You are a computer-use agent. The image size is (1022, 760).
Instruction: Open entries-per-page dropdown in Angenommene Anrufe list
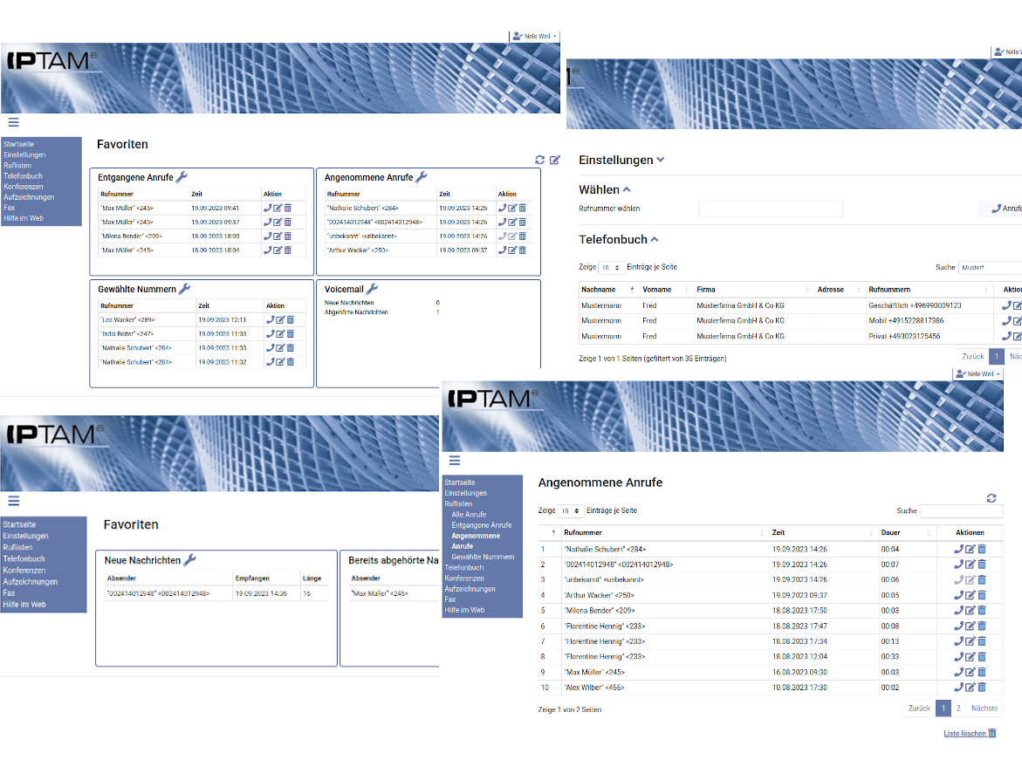571,510
